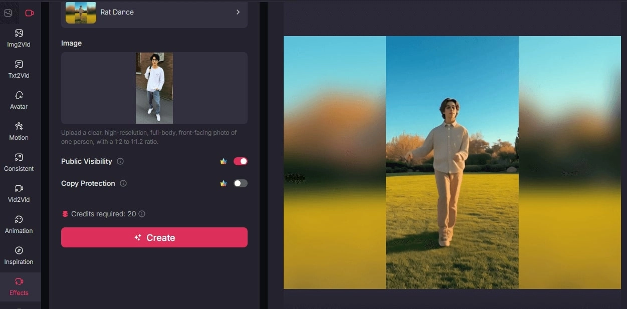This screenshot has height=309, width=627.
Task: Switch to the video mode tab icon
Action: tap(29, 13)
